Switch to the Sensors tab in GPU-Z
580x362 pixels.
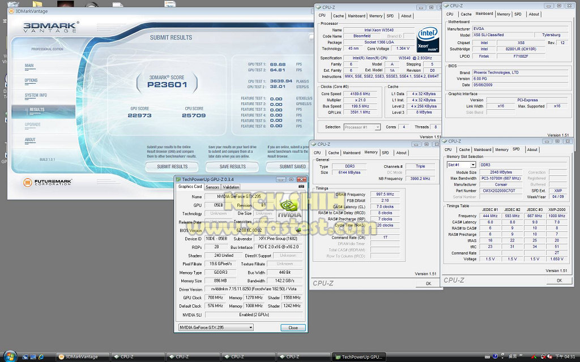[212, 187]
